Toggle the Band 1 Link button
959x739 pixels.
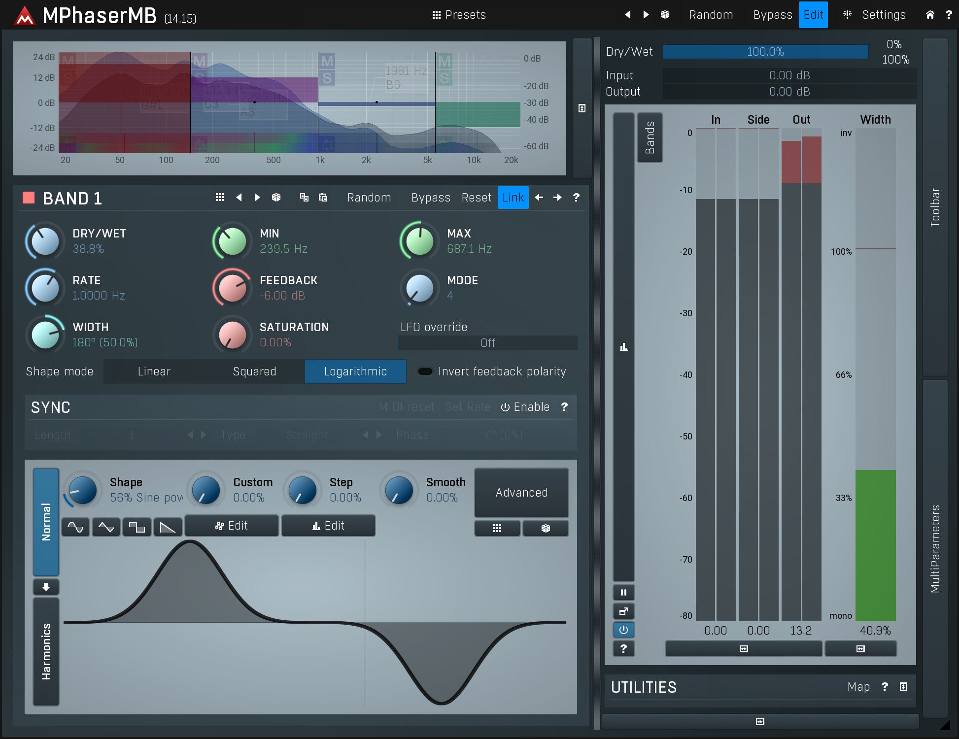(x=513, y=198)
